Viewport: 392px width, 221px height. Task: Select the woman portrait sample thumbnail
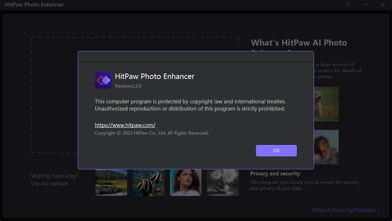tap(186, 182)
